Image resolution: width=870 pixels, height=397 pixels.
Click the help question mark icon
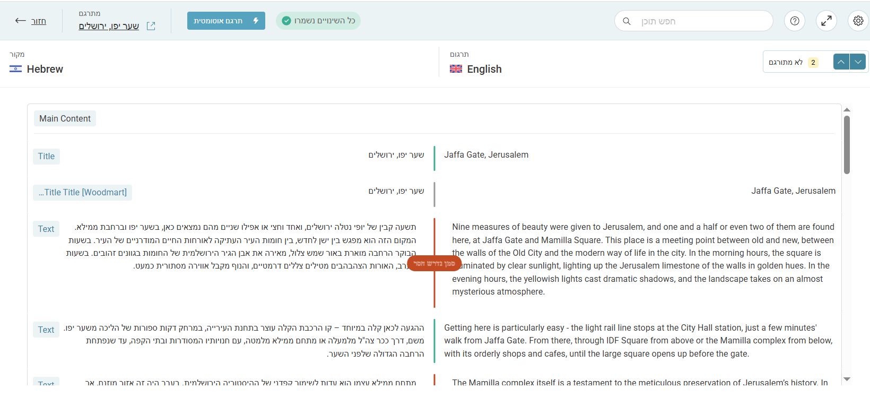795,21
